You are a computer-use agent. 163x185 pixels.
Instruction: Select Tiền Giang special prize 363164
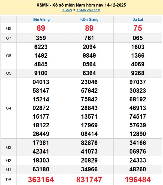pos(41,179)
